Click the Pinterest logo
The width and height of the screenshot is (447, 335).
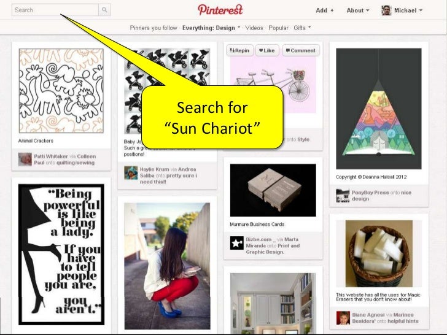pyautogui.click(x=220, y=10)
